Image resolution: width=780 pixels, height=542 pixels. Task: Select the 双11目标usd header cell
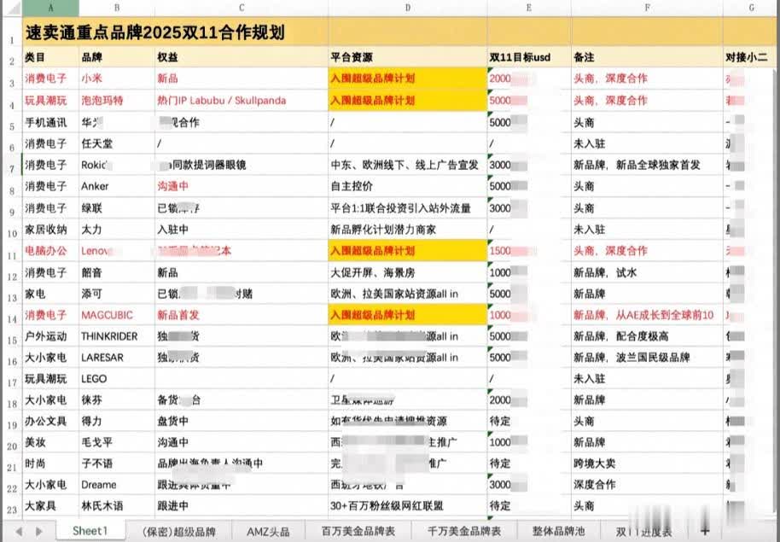click(x=529, y=57)
